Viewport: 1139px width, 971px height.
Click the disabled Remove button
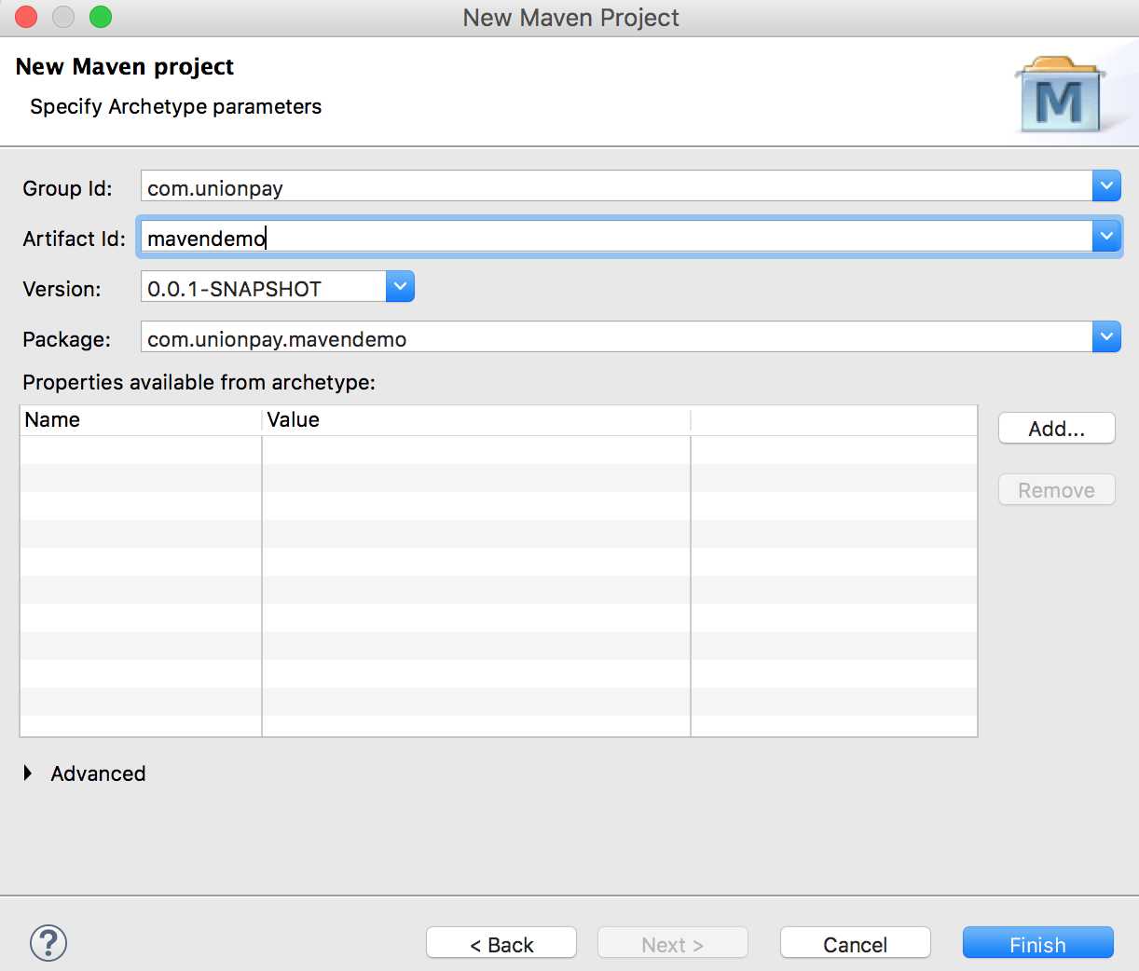coord(1056,490)
